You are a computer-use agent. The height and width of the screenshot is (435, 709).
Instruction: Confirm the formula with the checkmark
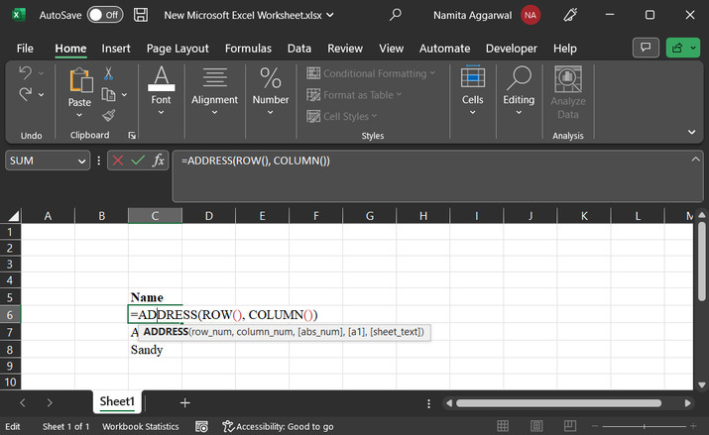(138, 161)
